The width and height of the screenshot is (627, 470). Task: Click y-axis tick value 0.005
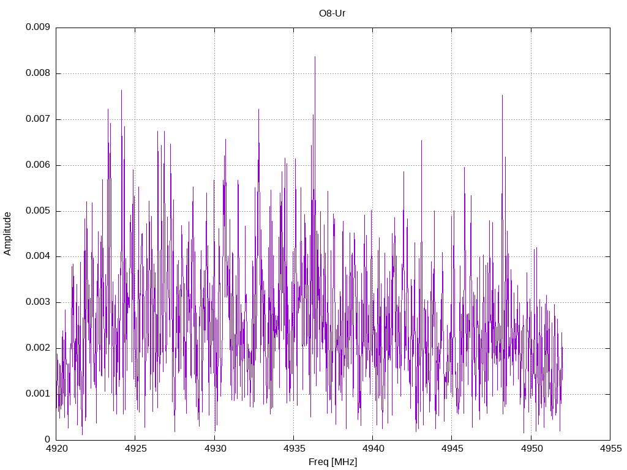pos(38,211)
